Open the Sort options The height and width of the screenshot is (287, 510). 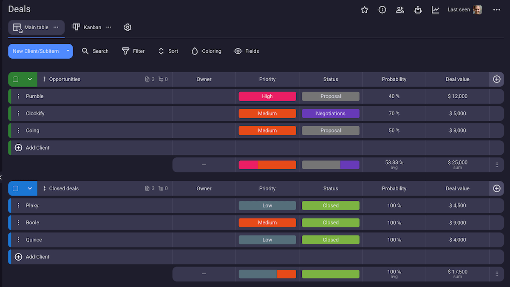click(x=167, y=51)
